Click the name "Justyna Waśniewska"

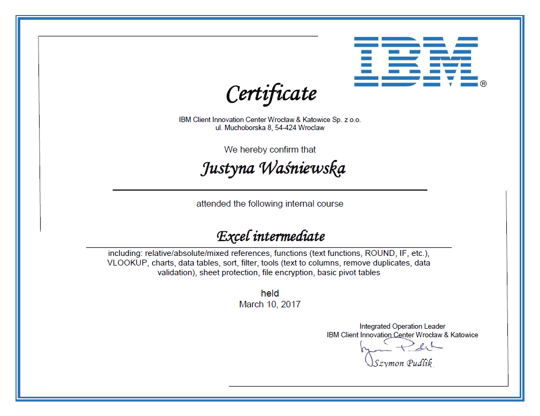click(273, 169)
